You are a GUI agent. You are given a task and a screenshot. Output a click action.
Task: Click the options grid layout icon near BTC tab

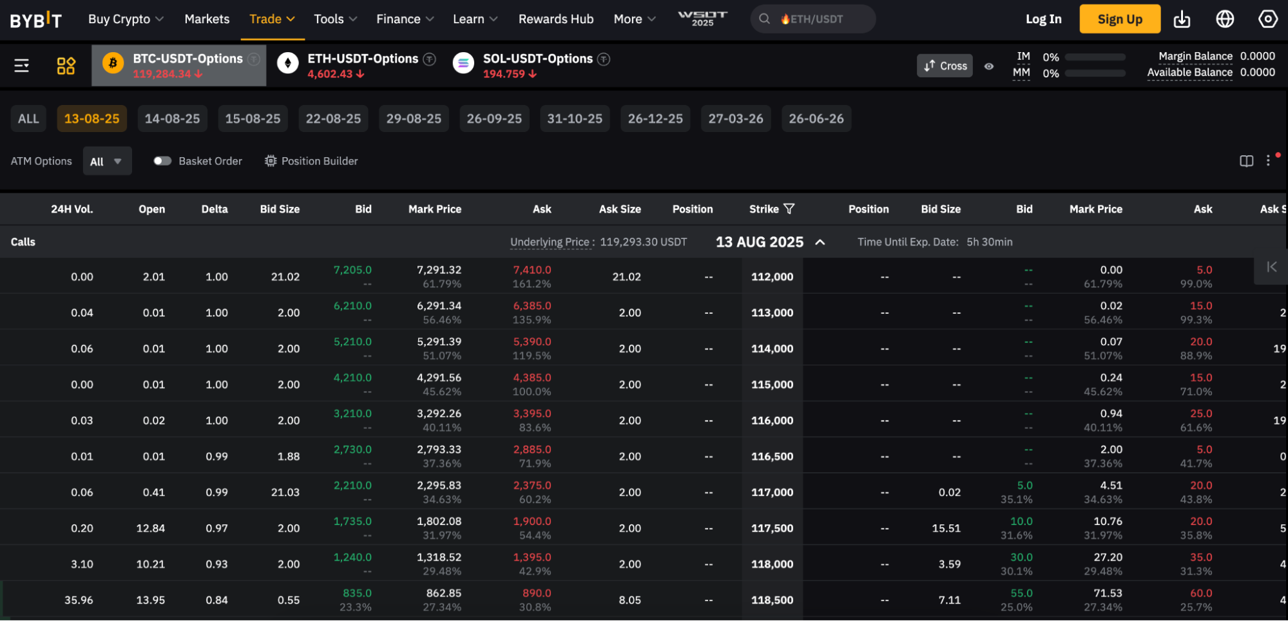tap(65, 65)
